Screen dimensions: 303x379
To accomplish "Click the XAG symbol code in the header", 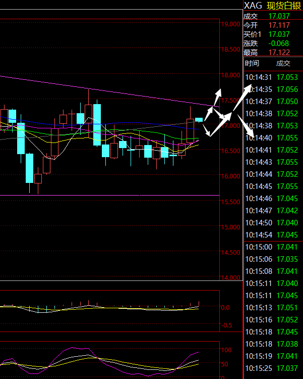I will click(253, 6).
